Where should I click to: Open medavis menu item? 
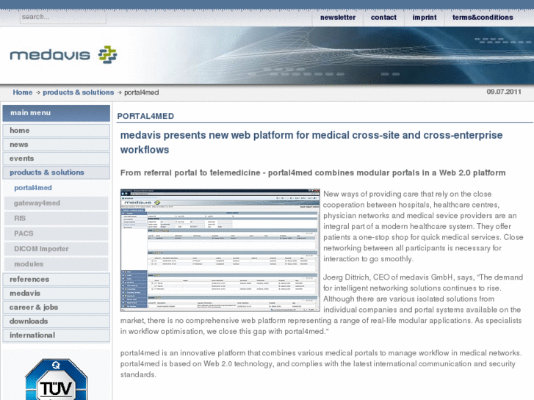click(57, 293)
